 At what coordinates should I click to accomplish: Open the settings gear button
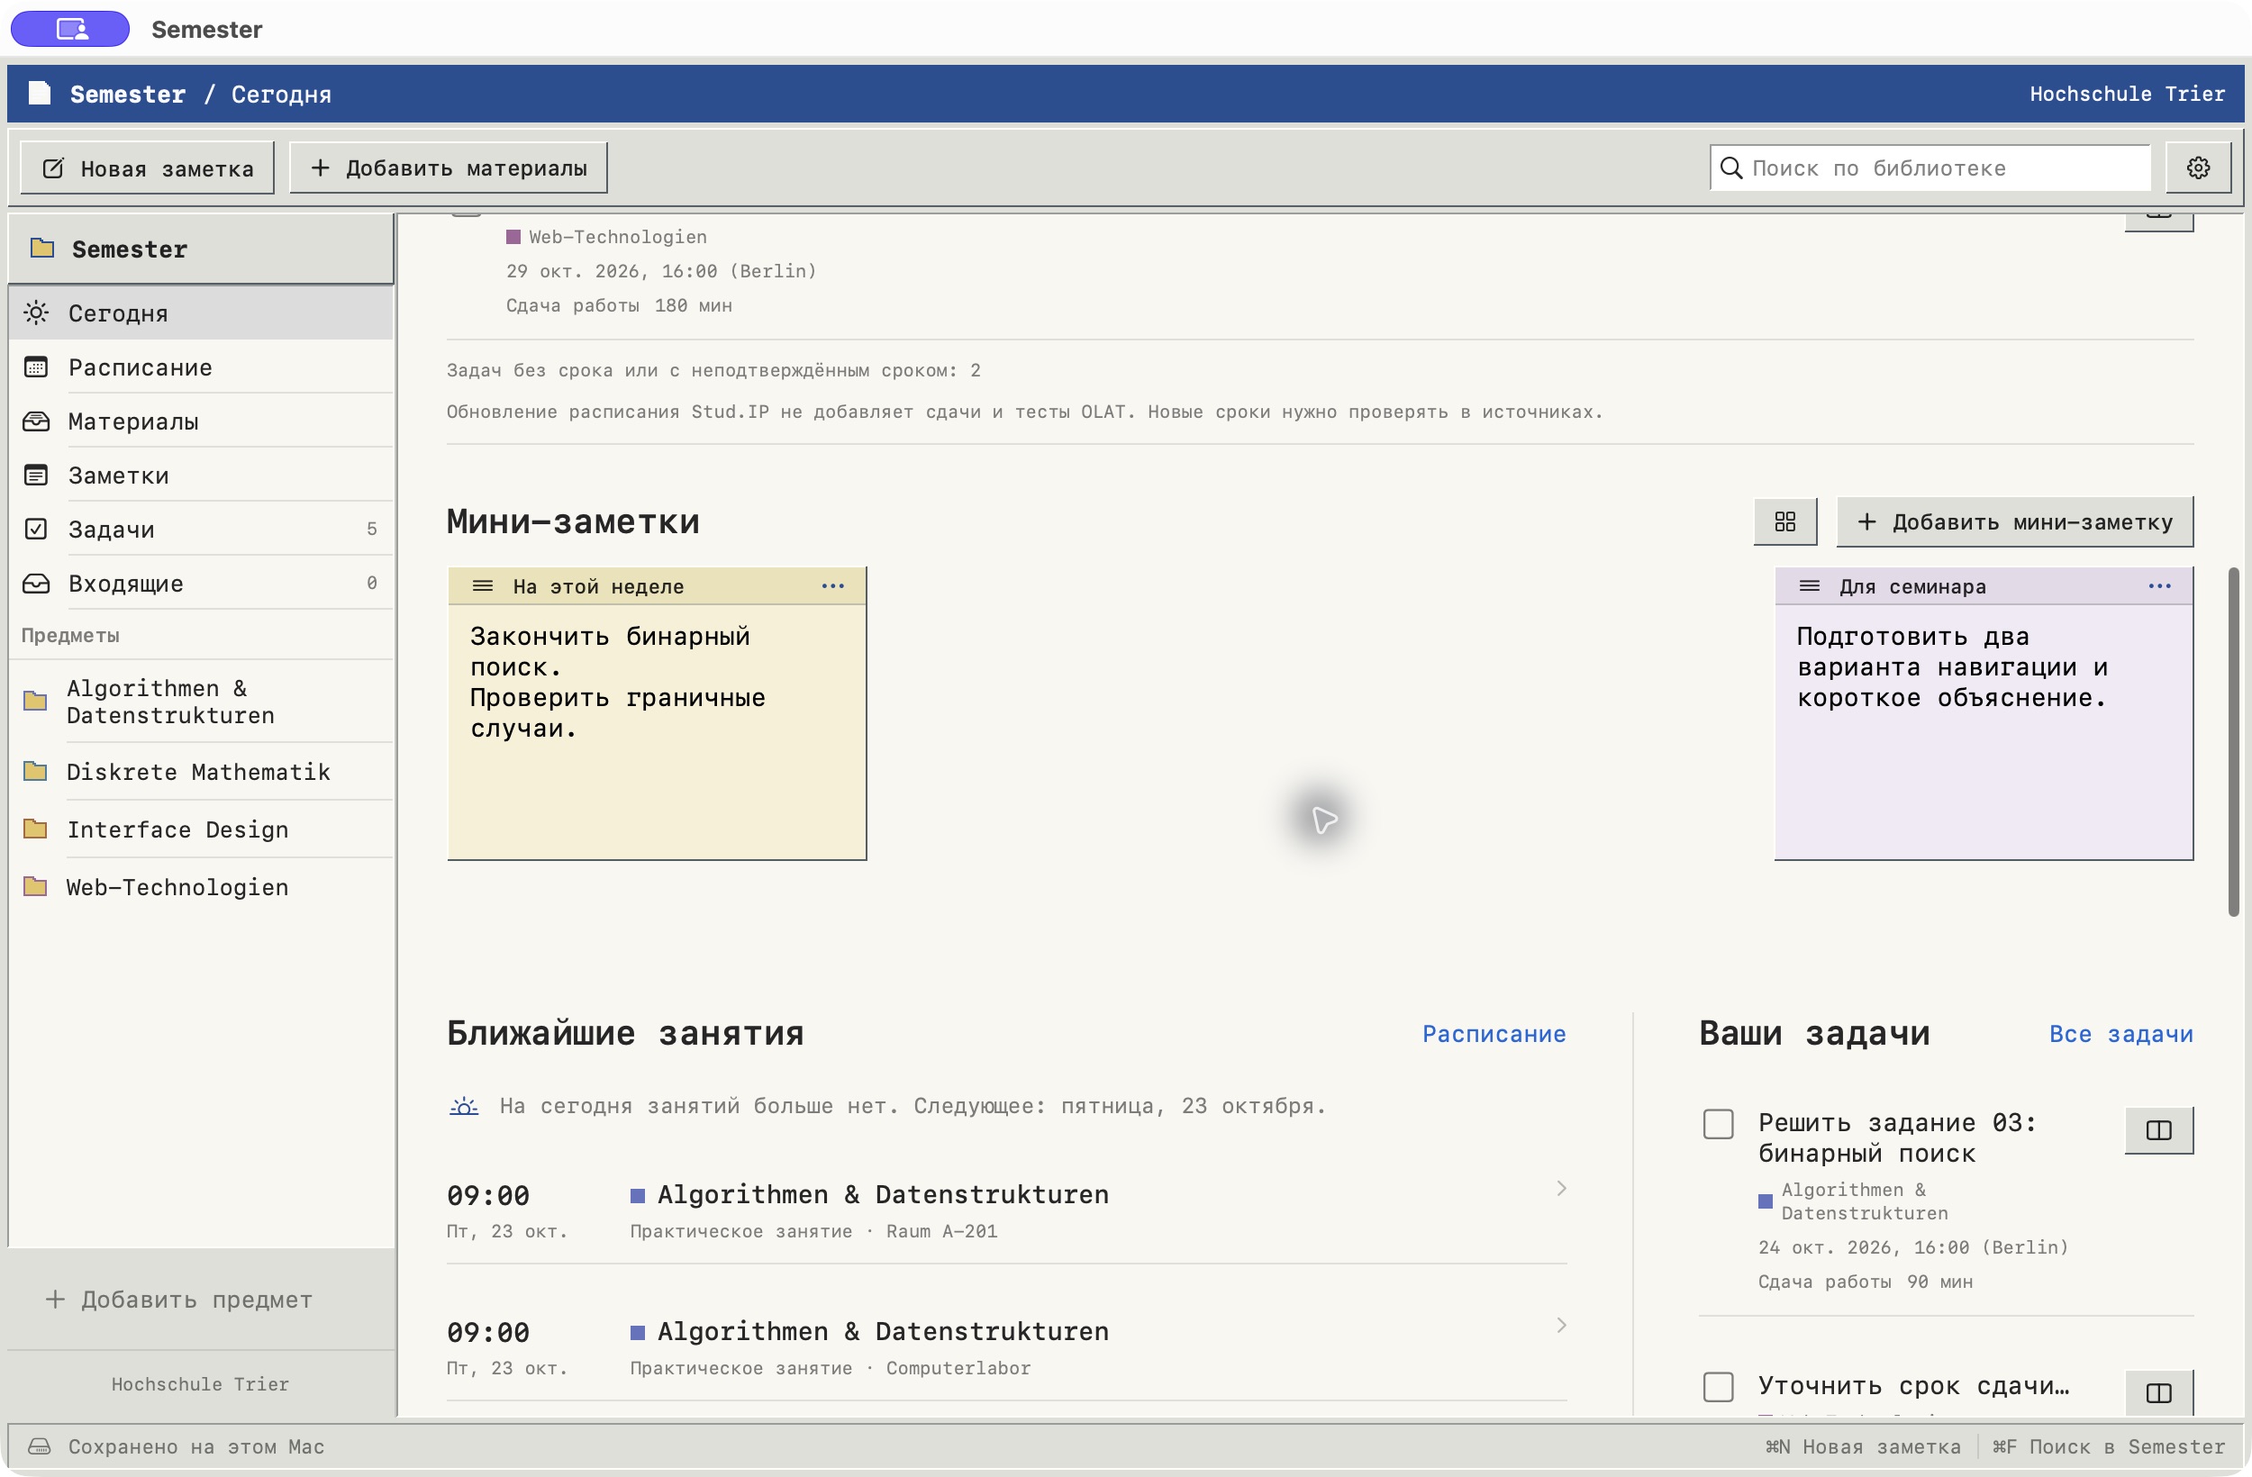(2197, 168)
